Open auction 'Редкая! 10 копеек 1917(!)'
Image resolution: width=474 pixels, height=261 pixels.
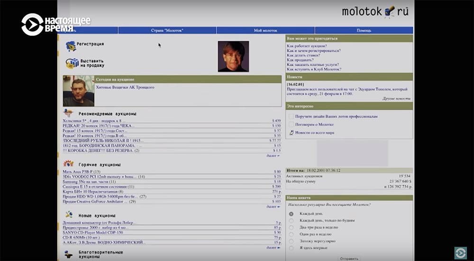[x=95, y=136]
